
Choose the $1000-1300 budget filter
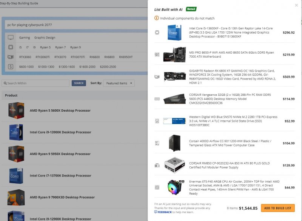click(46, 67)
